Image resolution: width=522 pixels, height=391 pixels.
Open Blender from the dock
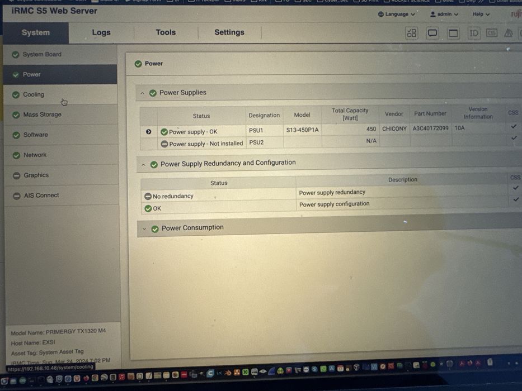pos(228,373)
